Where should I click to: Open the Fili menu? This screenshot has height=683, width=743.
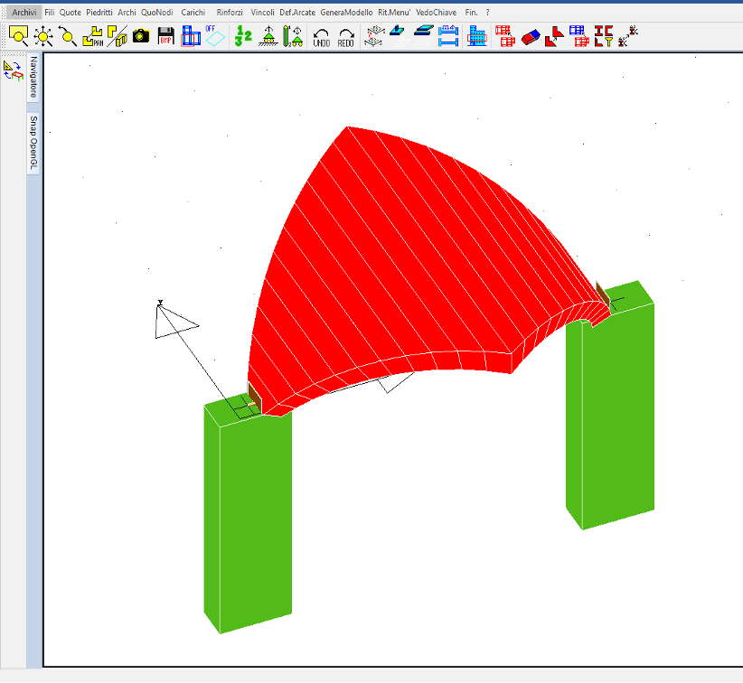[x=50, y=13]
